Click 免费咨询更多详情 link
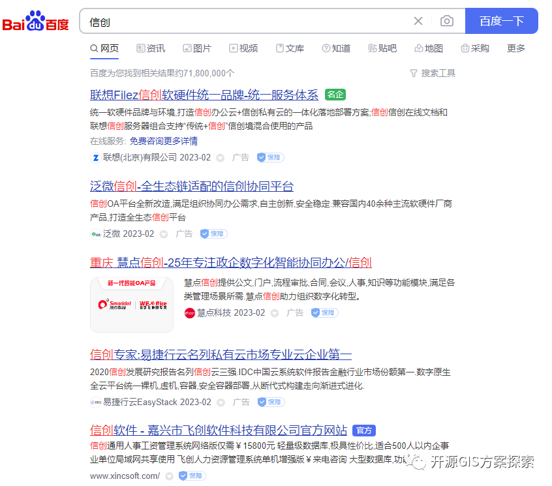This screenshot has height=486, width=552. coord(163,141)
